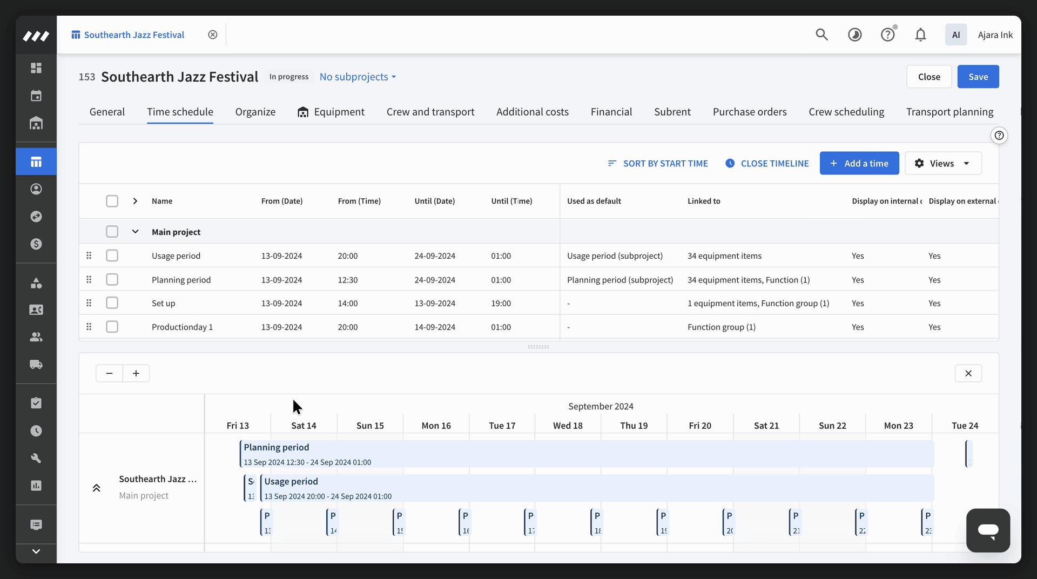Expand all rows via header chevron

coord(135,201)
